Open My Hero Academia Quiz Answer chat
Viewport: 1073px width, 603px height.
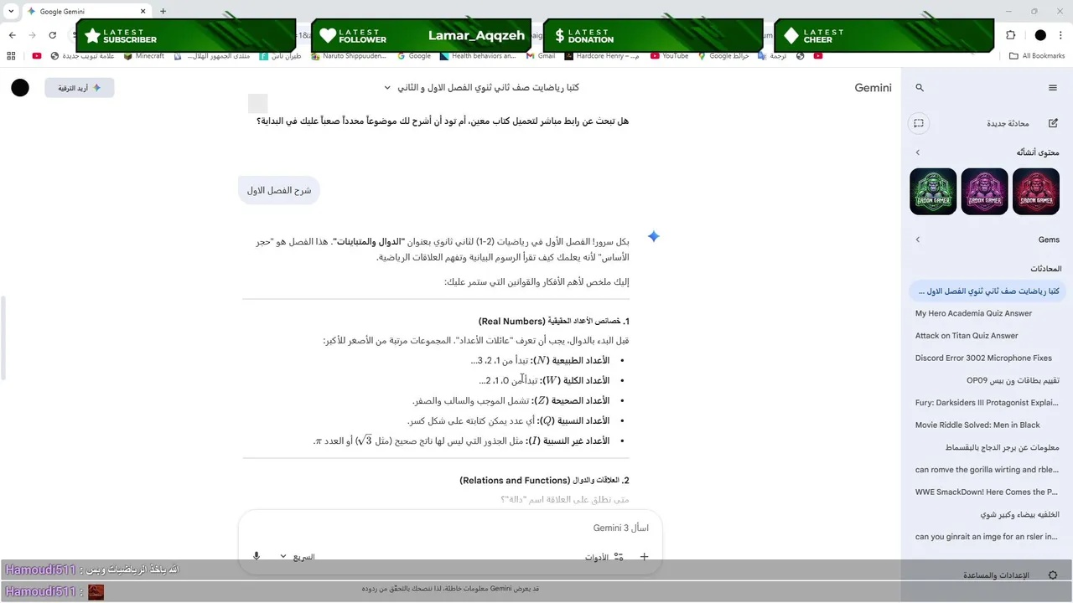tap(987, 313)
